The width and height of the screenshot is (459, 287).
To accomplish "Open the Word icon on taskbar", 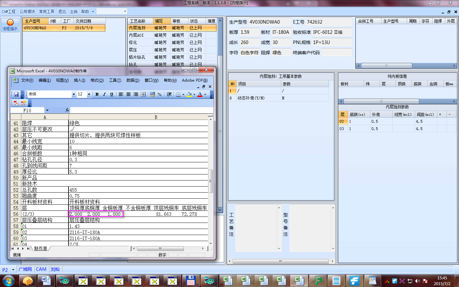I will [46, 281].
